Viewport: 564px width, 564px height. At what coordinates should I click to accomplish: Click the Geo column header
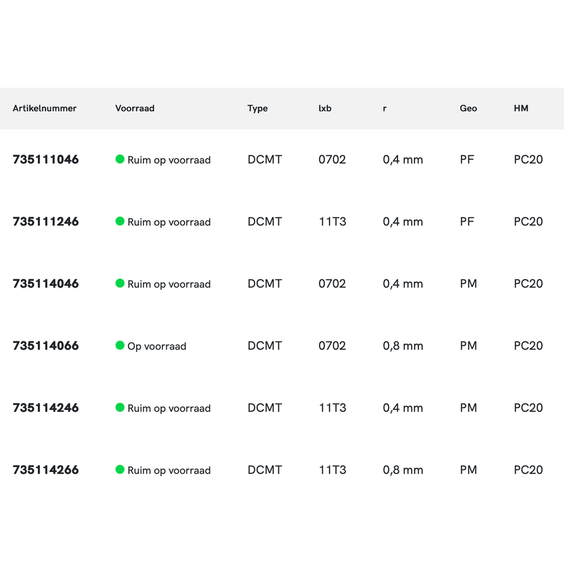468,108
